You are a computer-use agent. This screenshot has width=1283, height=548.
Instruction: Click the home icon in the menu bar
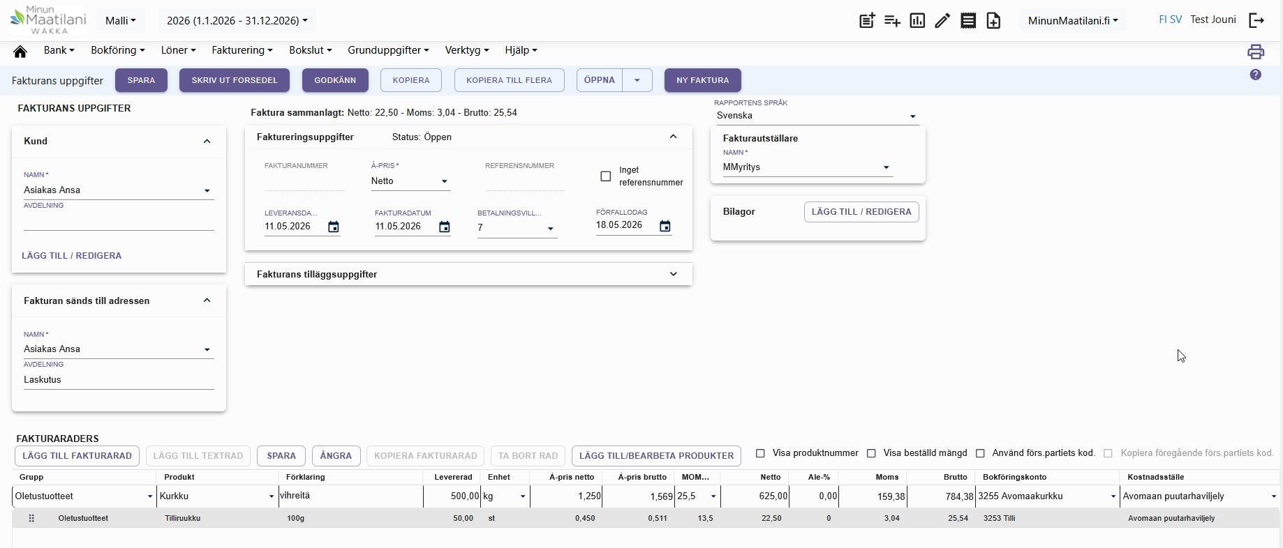20,51
